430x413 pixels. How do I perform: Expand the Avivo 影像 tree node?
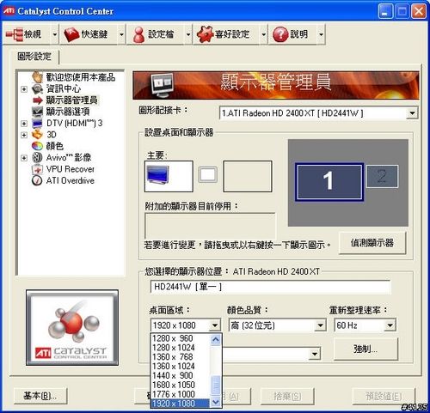(24, 158)
